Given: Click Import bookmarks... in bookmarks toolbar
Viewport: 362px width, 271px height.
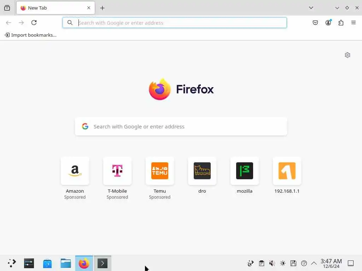Looking at the screenshot, I should (30, 35).
